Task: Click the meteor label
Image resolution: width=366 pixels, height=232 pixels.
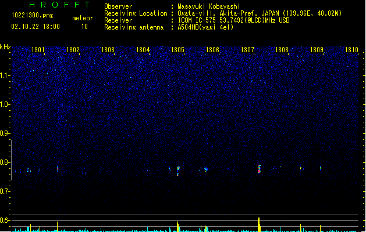Action: click(x=83, y=18)
